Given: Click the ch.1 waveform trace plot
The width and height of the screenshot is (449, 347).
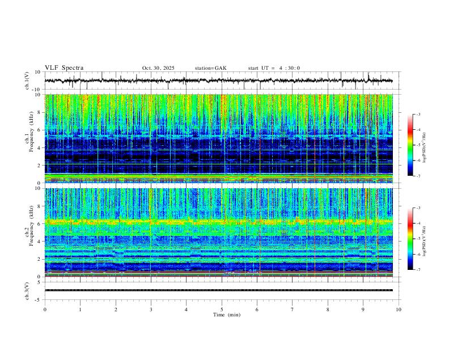Looking at the screenshot, I should pos(218,81).
